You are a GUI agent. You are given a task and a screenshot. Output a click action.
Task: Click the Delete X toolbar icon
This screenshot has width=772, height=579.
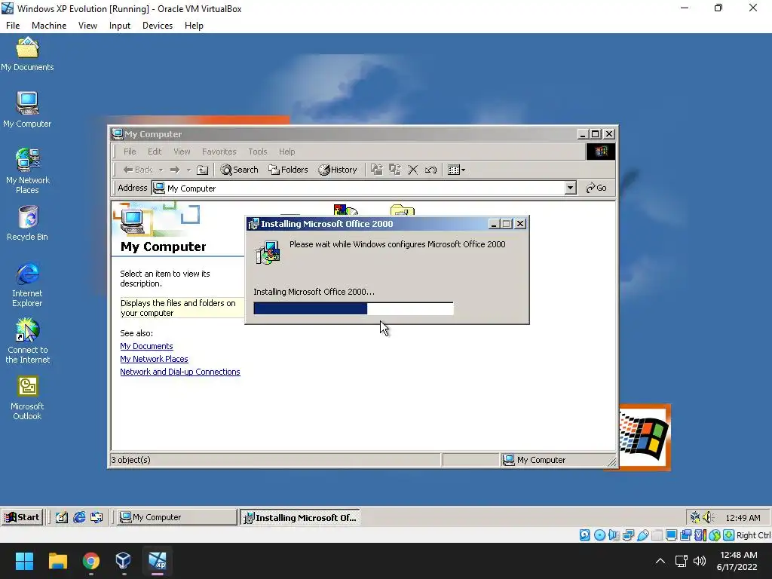pos(413,170)
